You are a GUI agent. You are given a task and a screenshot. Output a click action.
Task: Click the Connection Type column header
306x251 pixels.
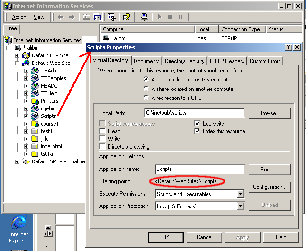pyautogui.click(x=242, y=29)
